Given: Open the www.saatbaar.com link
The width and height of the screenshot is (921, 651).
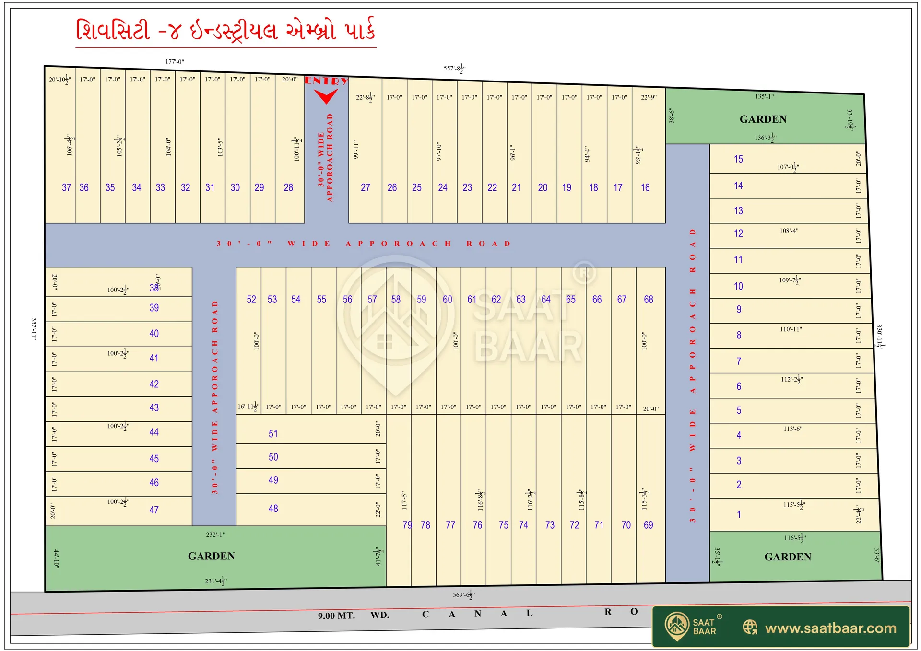Looking at the screenshot, I should [830, 628].
